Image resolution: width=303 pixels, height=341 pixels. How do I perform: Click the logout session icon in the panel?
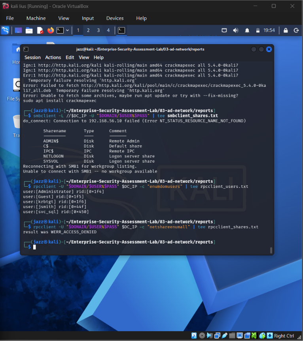coord(296,30)
